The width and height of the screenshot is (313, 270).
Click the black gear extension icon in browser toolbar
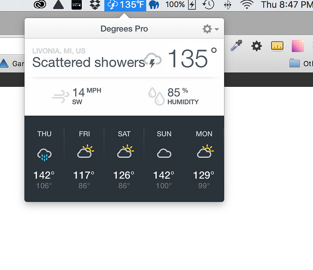click(x=257, y=46)
